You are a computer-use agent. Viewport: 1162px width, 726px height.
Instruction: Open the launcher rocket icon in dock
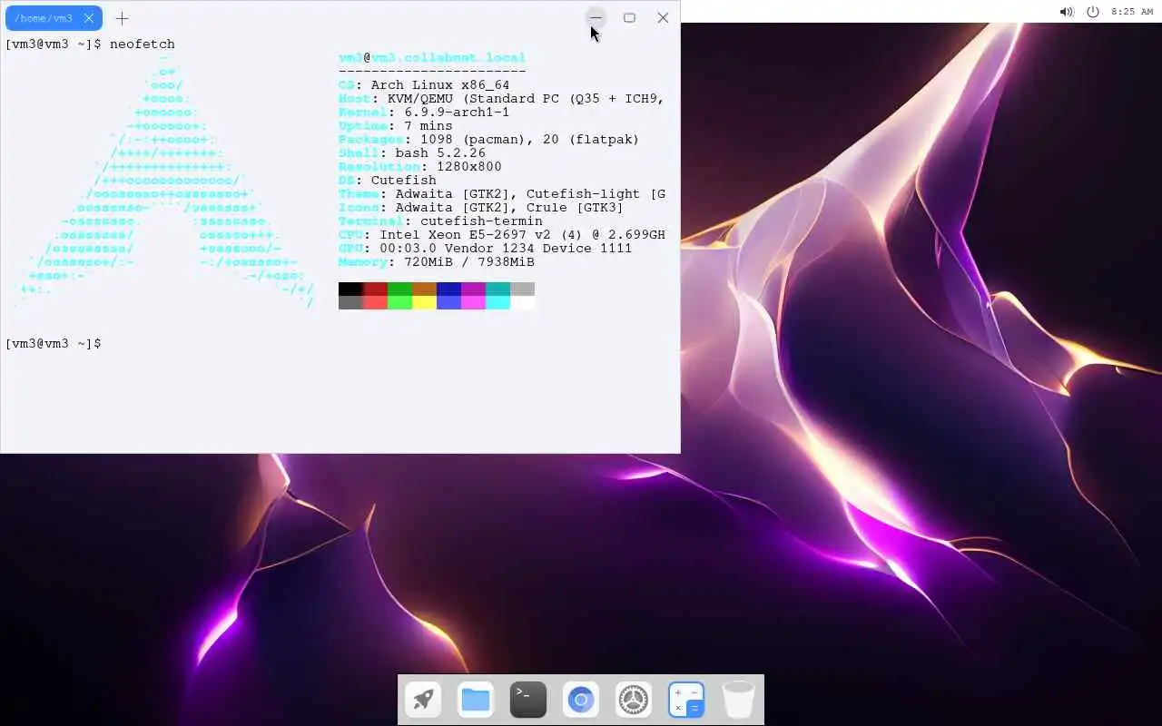click(423, 700)
